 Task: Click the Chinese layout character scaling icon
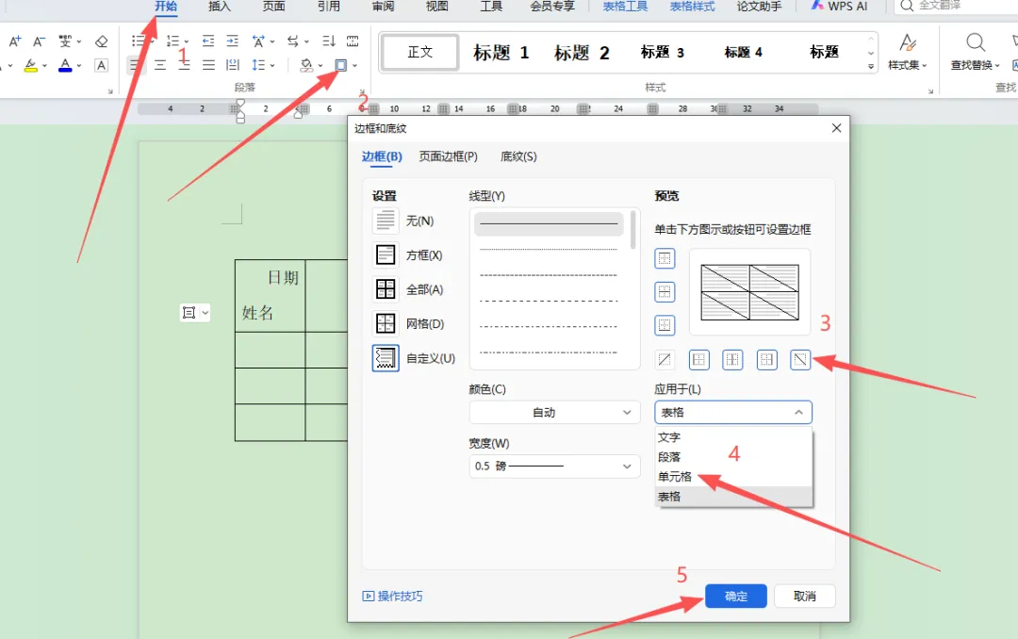[x=258, y=41]
